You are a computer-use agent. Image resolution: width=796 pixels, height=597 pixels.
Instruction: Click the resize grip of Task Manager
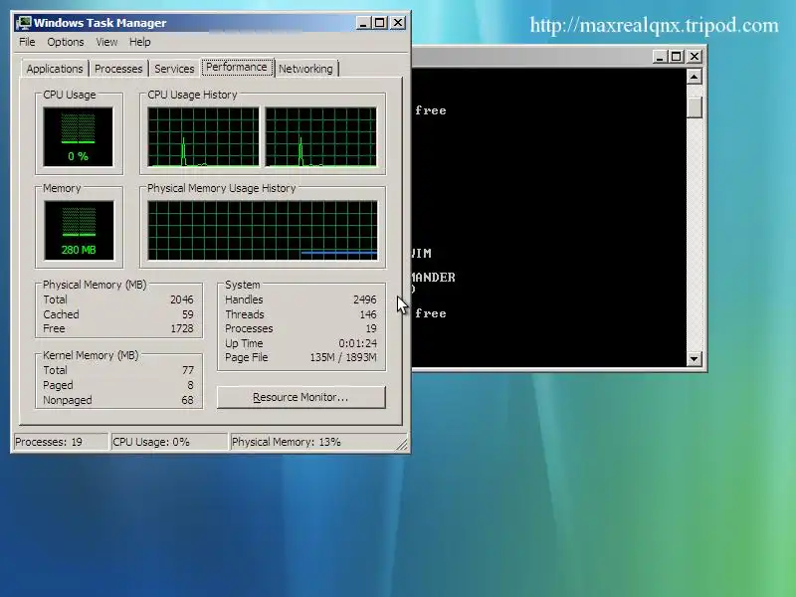point(402,444)
